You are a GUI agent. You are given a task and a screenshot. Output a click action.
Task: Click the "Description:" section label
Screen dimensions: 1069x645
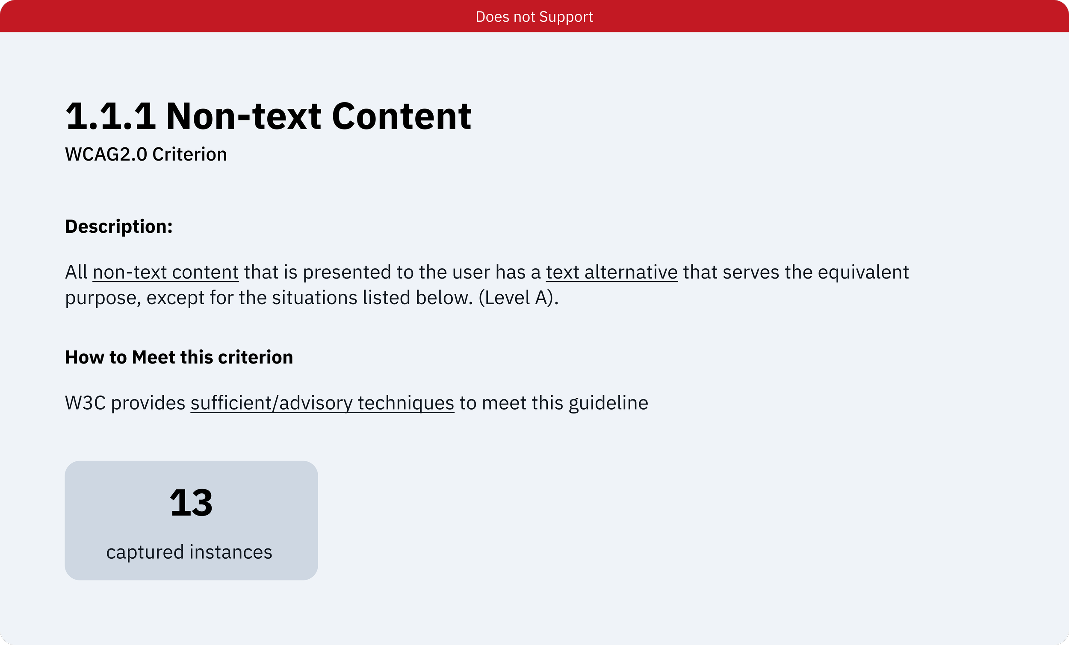(119, 227)
